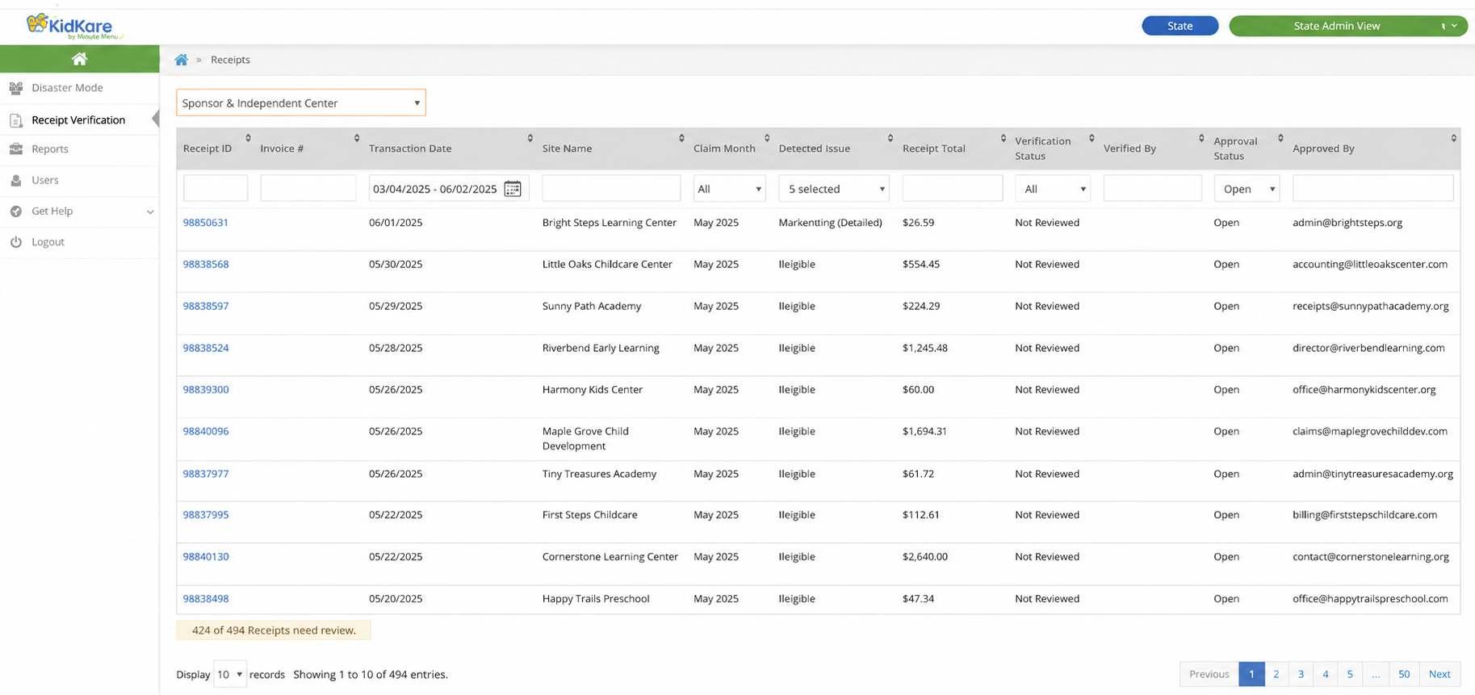Click the Receipts breadcrumb text

pos(230,60)
